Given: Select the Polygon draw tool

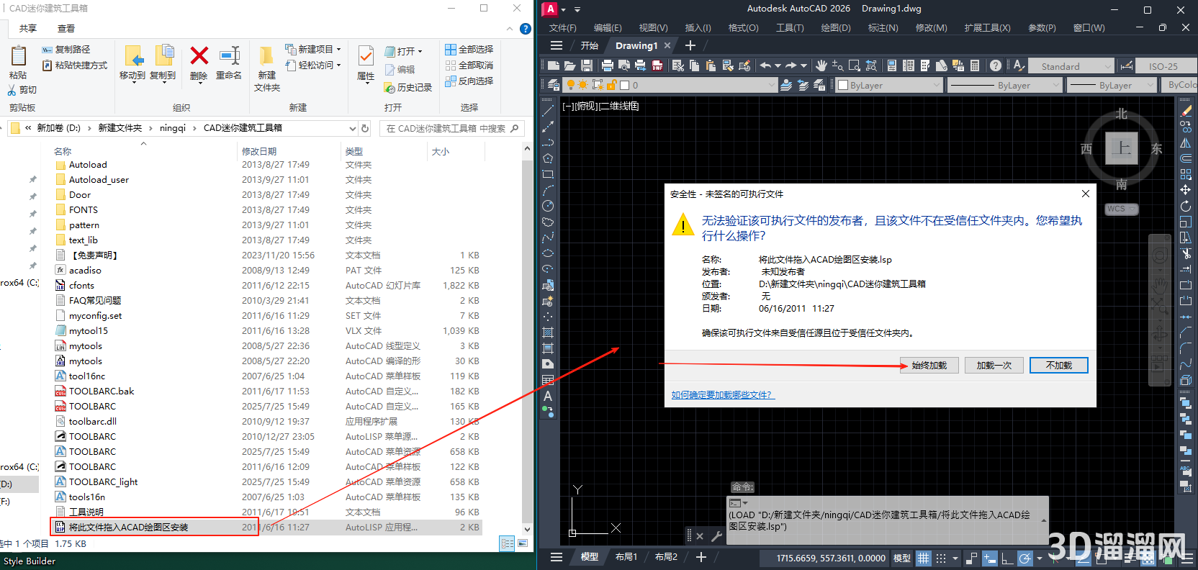Looking at the screenshot, I should coord(548,158).
